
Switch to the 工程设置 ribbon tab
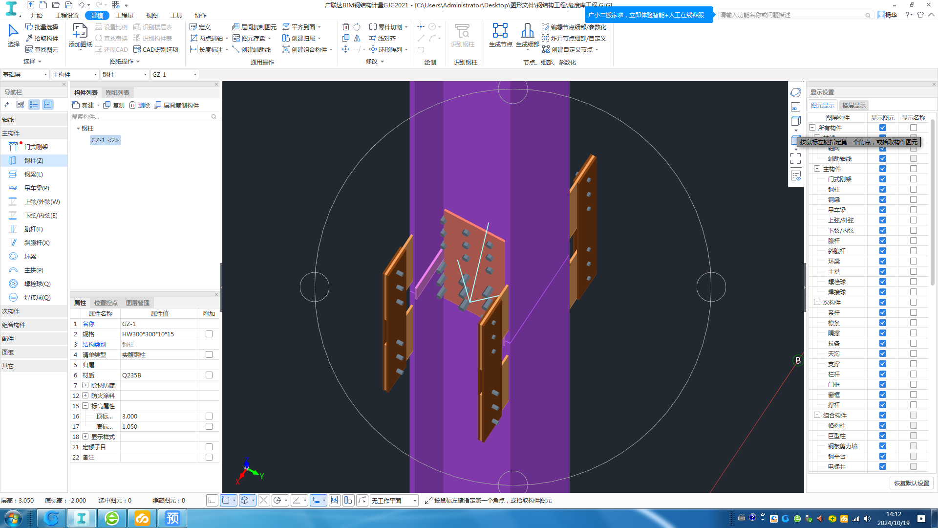(x=67, y=15)
